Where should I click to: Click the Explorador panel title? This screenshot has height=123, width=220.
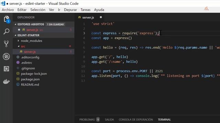pyautogui.click(x=26, y=17)
